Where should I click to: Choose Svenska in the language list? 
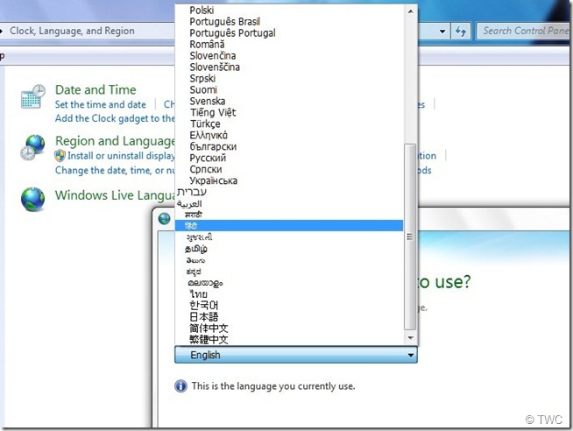pyautogui.click(x=290, y=101)
